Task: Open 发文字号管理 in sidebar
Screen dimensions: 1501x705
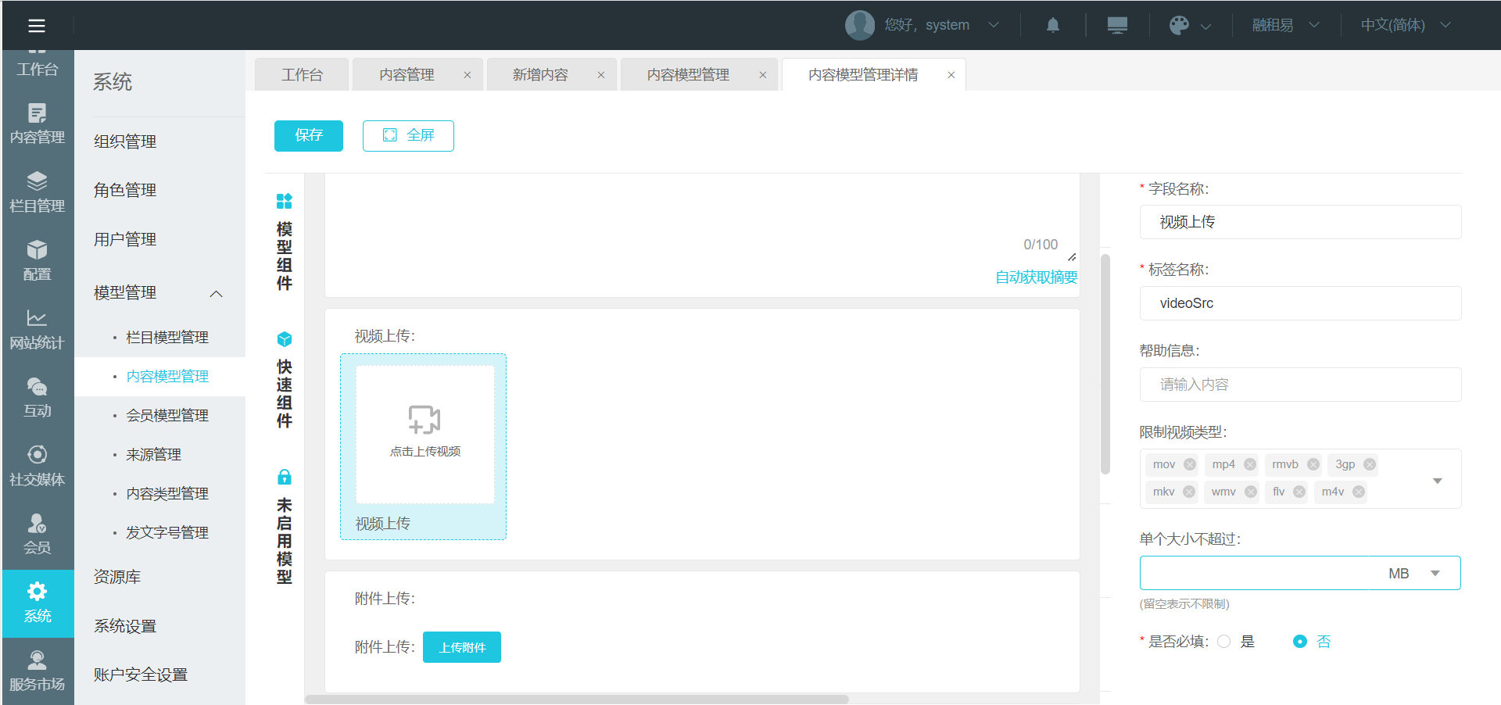Action: pos(167,532)
